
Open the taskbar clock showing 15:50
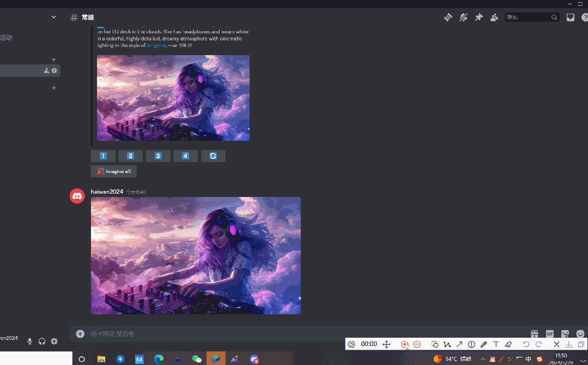click(x=561, y=359)
